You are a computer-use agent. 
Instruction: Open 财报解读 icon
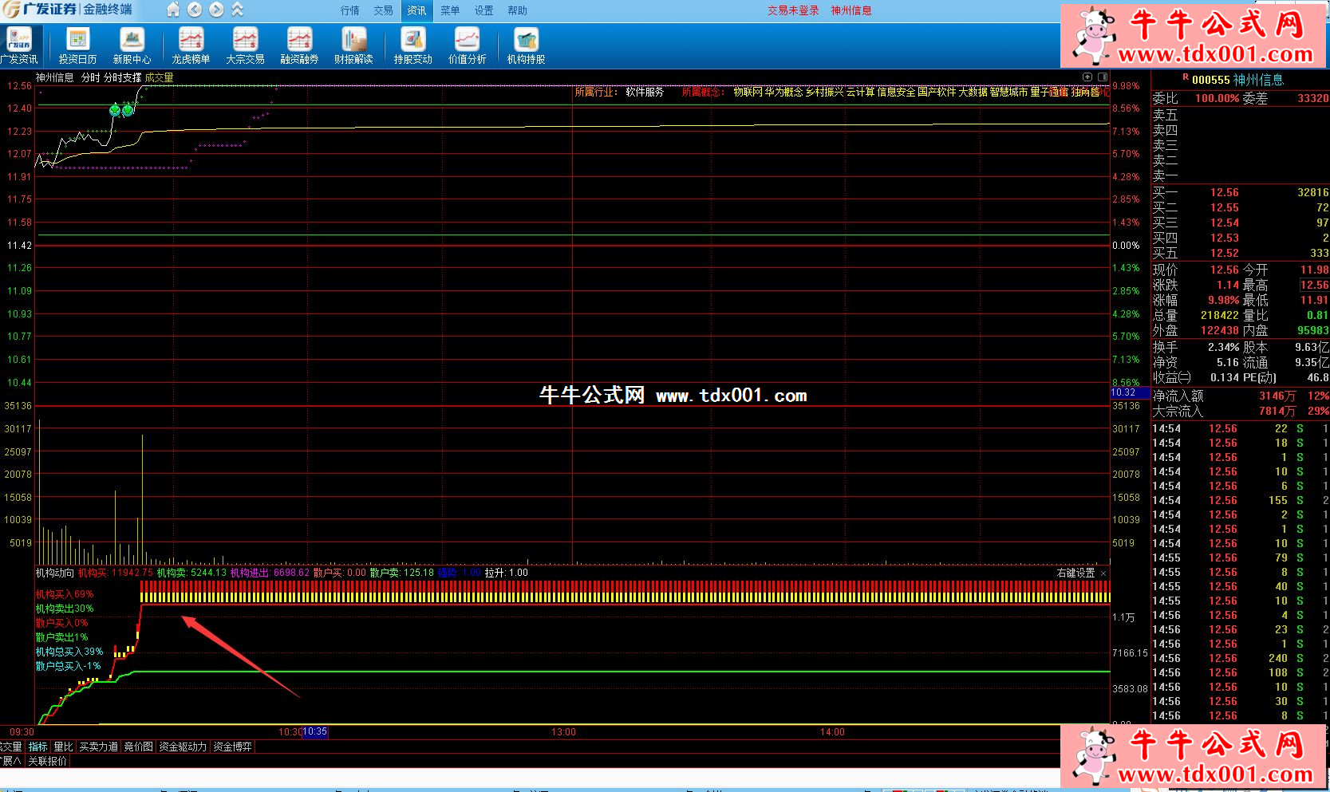pos(353,46)
